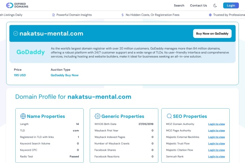Viewport: 245px width, 163px height.
Task: Click the 195 USD price value
Action: pos(20,75)
